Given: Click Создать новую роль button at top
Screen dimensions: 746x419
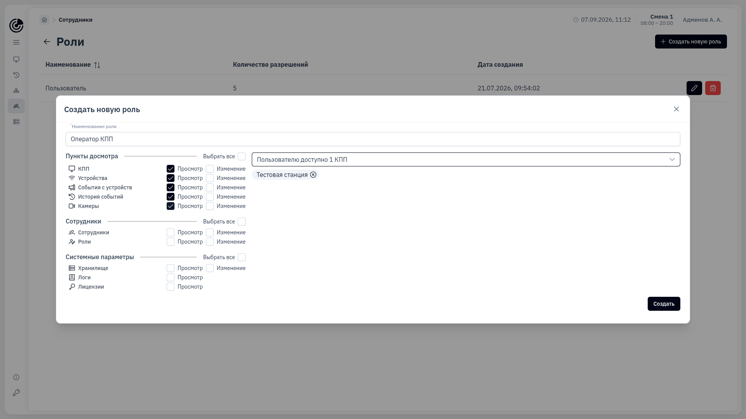Looking at the screenshot, I should pos(691,42).
